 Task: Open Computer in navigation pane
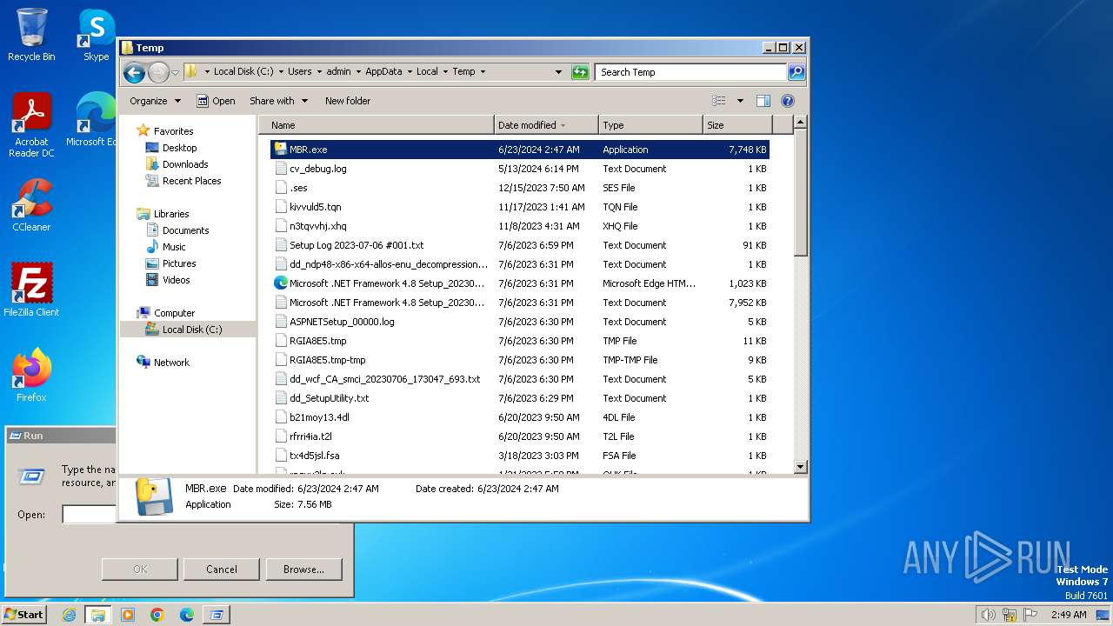coord(174,313)
